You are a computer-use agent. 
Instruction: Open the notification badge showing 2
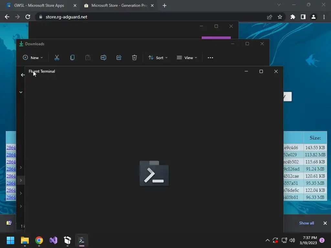point(322,240)
